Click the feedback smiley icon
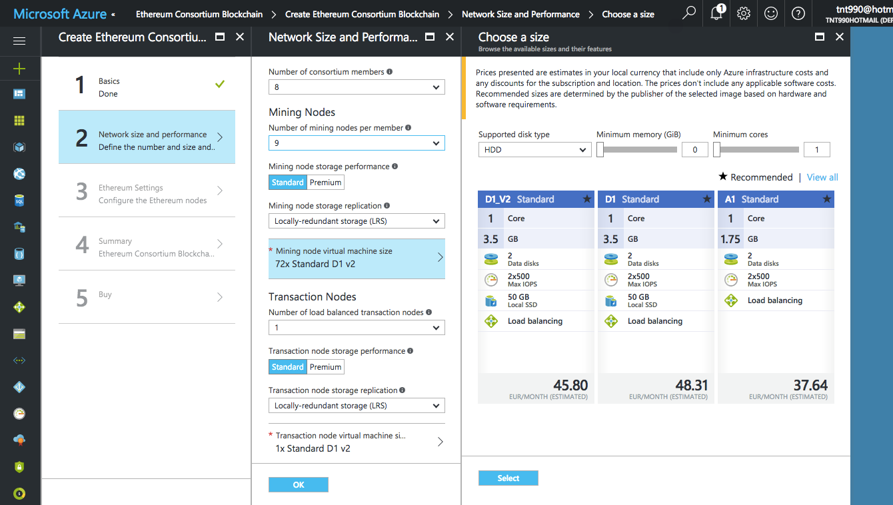The image size is (893, 505). click(x=771, y=13)
